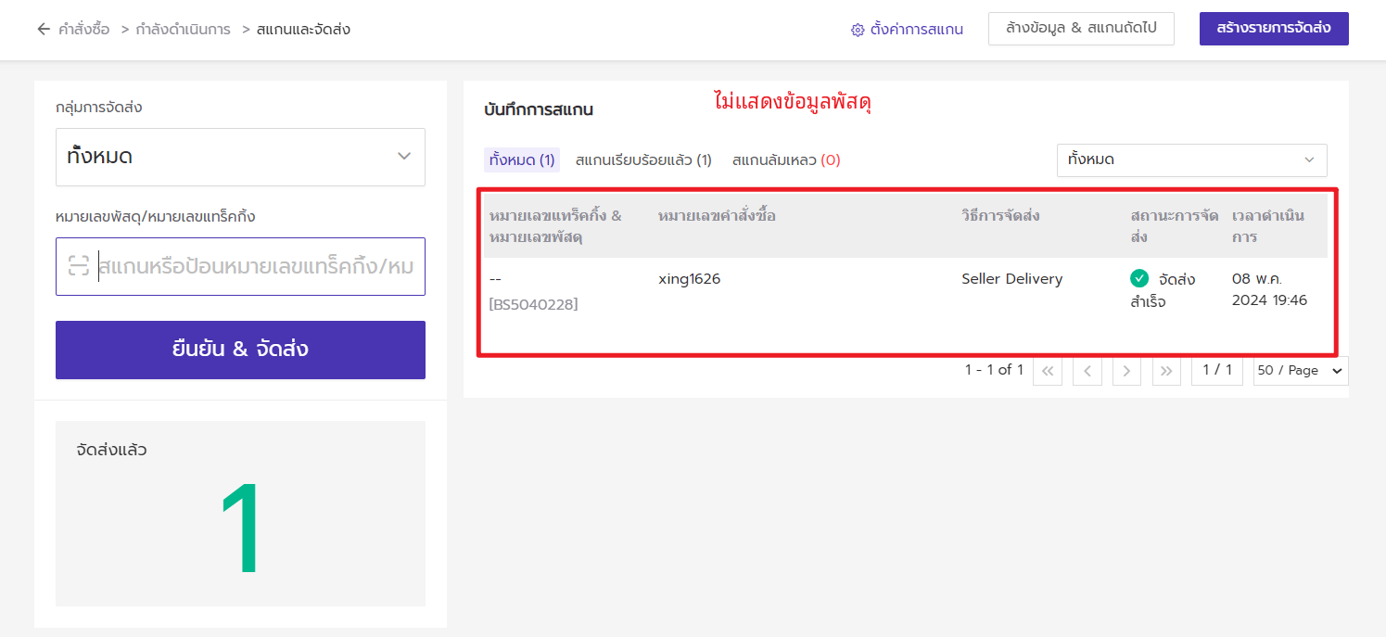
Task: Click the green success check icon
Action: tap(1139, 278)
